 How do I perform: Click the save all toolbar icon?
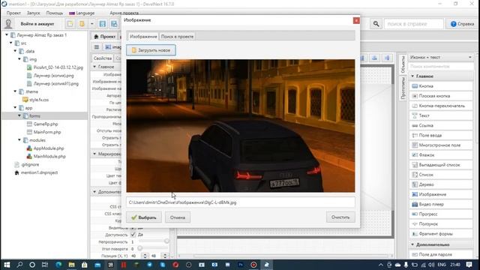pyautogui.click(x=114, y=24)
